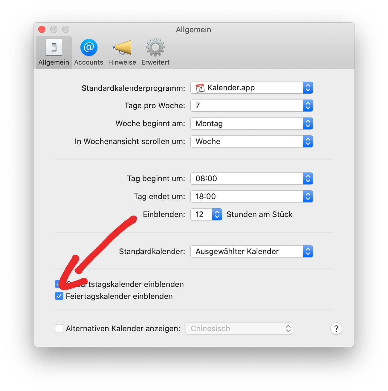The height and width of the screenshot is (391, 388).
Task: Click the Feiertagskalender einblenden label text
Action: click(119, 296)
